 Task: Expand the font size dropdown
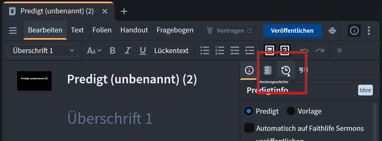[94, 50]
